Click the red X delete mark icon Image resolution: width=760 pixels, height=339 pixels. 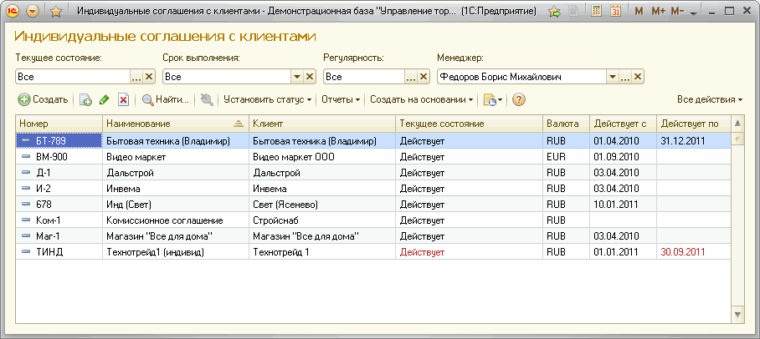point(123,100)
